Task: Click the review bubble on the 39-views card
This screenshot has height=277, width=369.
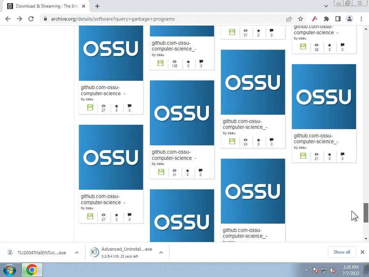Action: [x=342, y=45]
